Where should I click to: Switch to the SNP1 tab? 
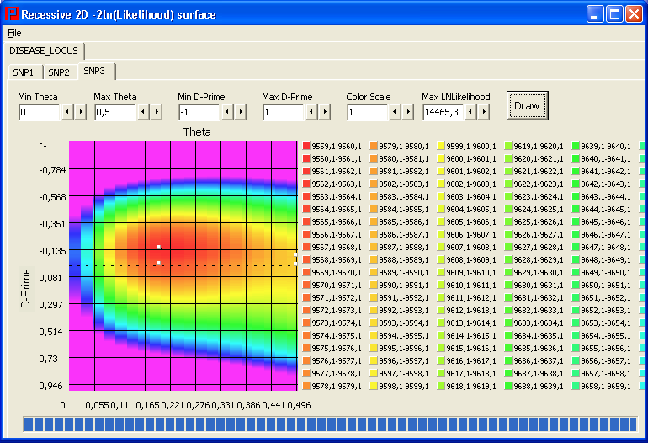point(24,72)
